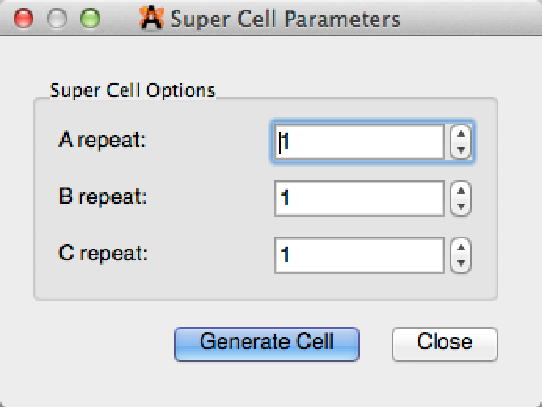The width and height of the screenshot is (542, 408).
Task: Minimize the Super Cell Parameters window
Action: 57,18
